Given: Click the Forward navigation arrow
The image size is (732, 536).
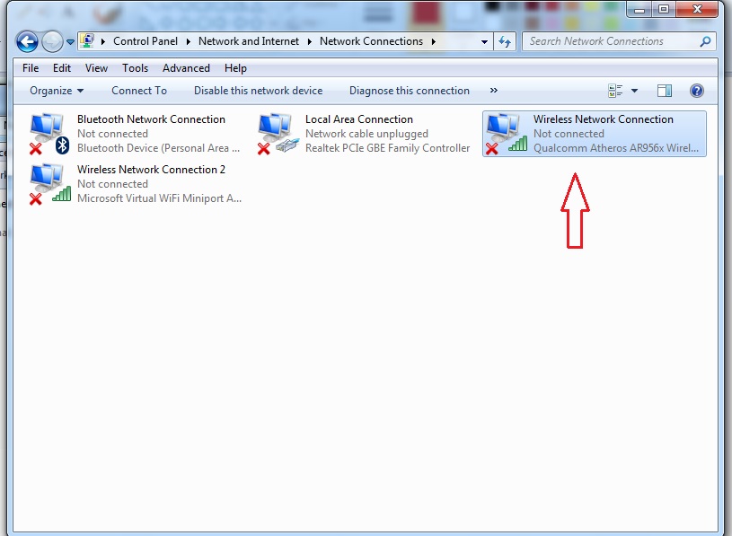Looking at the screenshot, I should (52, 42).
